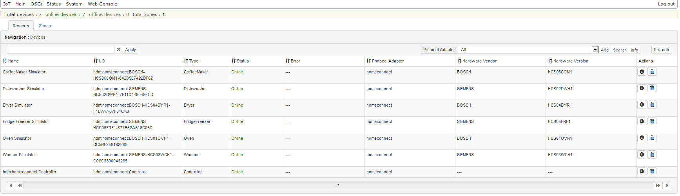Screen dimensions: 680x196
Task: Click page number 1 in pagination bar
Action: click(339, 185)
